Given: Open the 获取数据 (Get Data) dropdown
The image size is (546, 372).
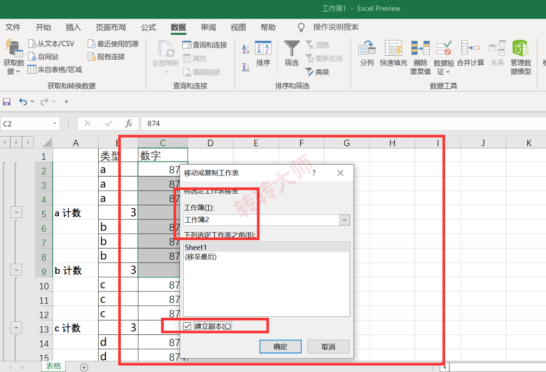Looking at the screenshot, I should pyautogui.click(x=14, y=57).
